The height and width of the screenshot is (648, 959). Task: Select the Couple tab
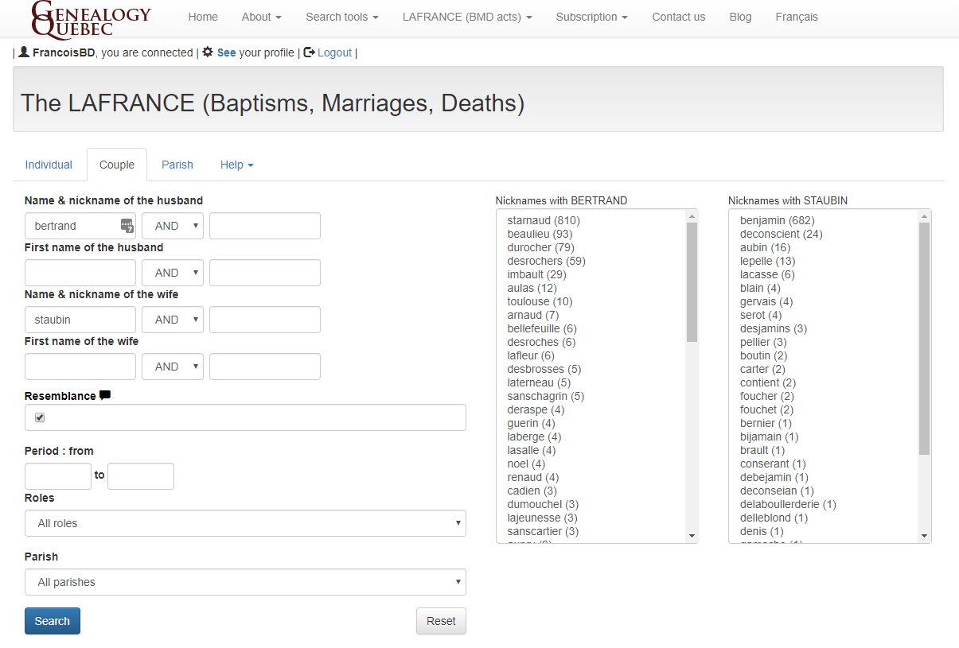(x=117, y=165)
